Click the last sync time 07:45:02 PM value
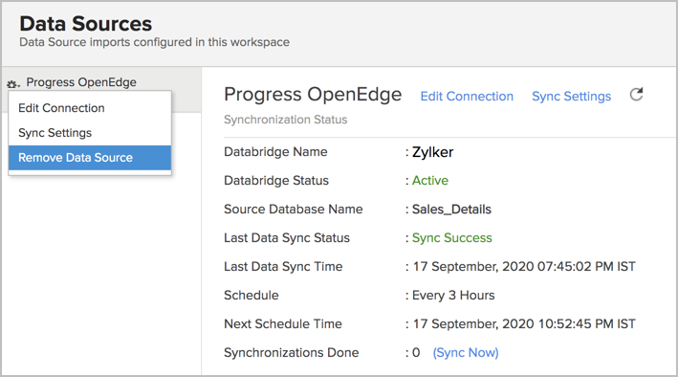 [524, 267]
